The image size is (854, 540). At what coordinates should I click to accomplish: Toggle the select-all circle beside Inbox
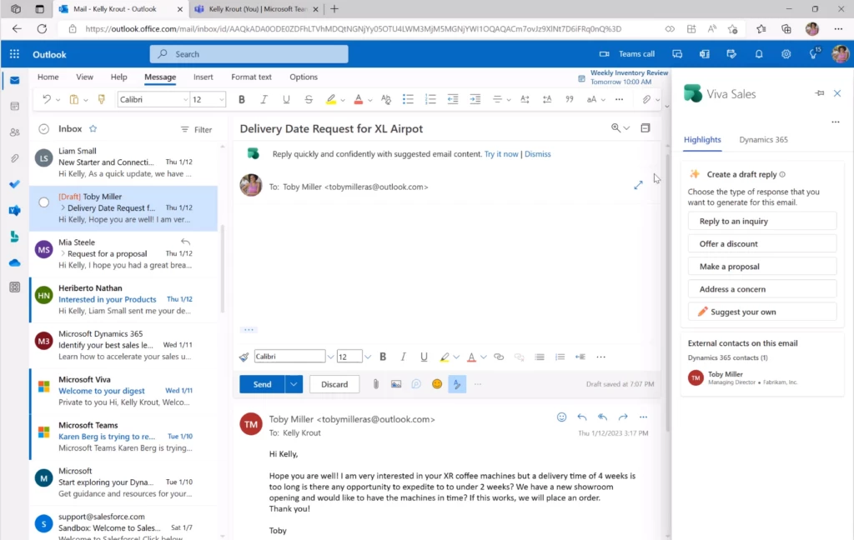[x=44, y=129]
